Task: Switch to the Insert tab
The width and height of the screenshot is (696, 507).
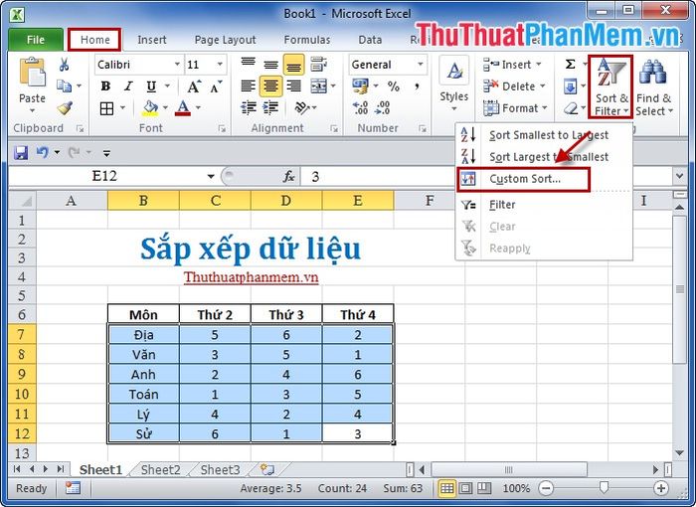Action: click(x=152, y=40)
